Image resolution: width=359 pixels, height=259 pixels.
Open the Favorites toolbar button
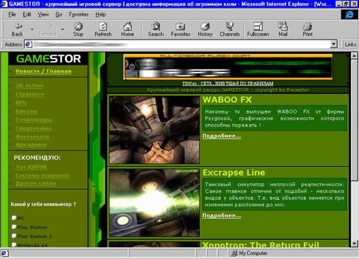click(x=181, y=29)
